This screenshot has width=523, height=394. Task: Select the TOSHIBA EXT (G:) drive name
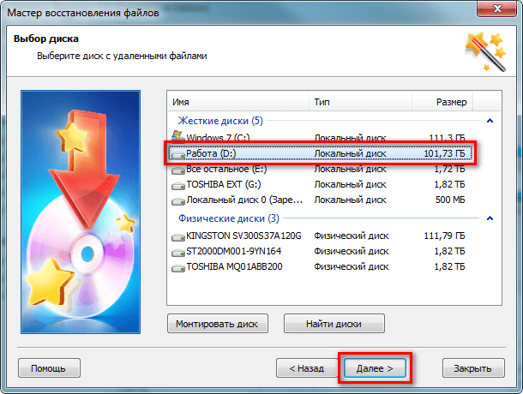coord(224,184)
